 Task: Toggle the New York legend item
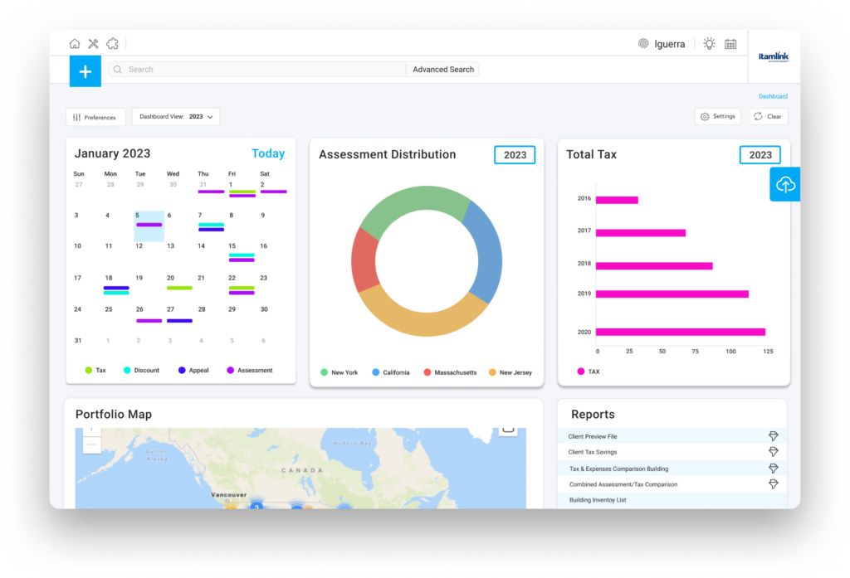click(x=339, y=373)
